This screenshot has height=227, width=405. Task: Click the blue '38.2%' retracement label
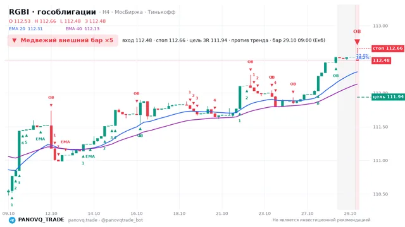363,57
